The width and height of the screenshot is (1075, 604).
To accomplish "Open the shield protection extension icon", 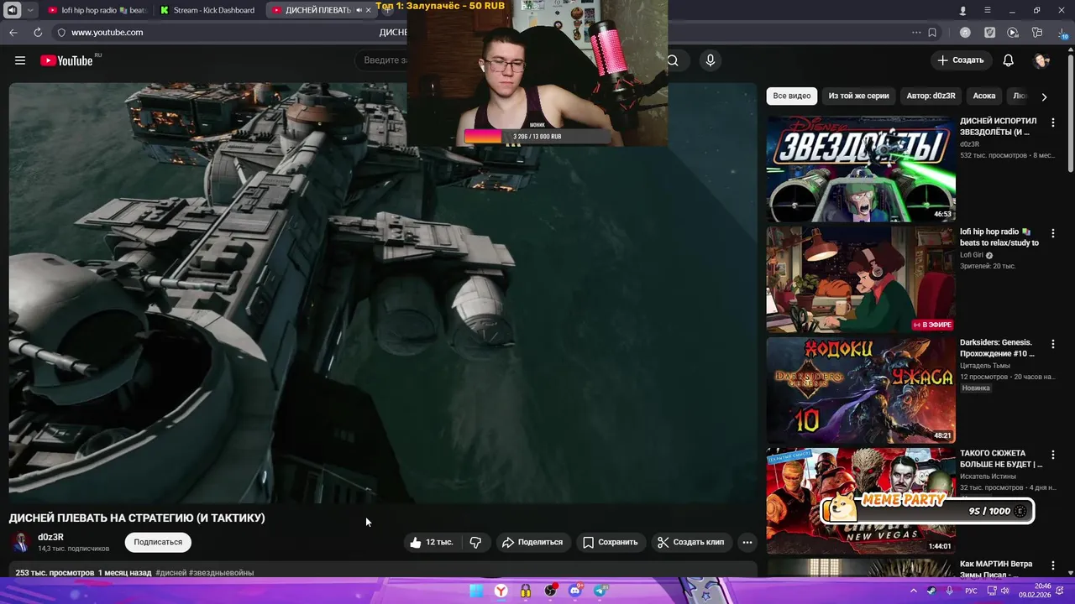I will 990,33.
